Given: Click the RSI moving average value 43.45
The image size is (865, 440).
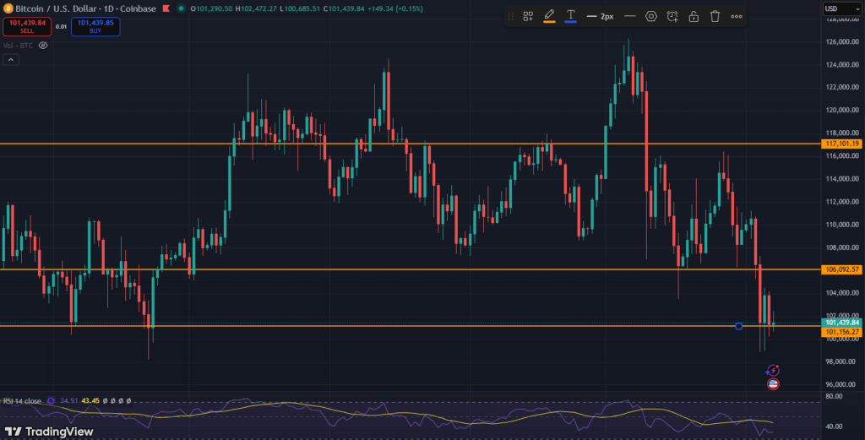Looking at the screenshot, I should tap(90, 401).
